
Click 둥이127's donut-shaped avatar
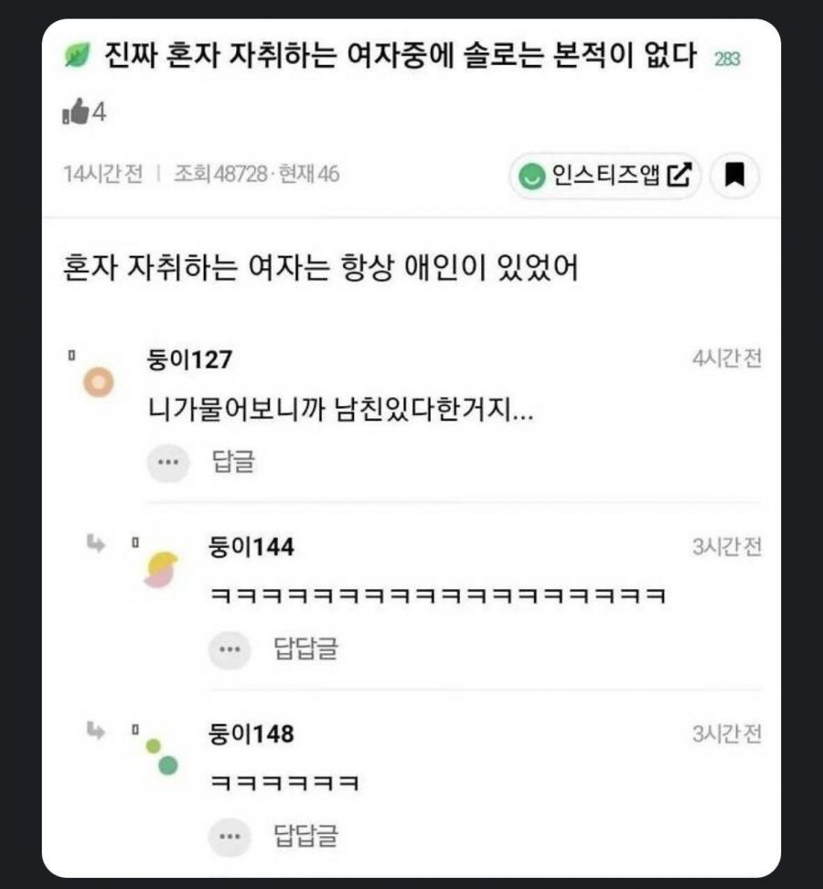[98, 382]
